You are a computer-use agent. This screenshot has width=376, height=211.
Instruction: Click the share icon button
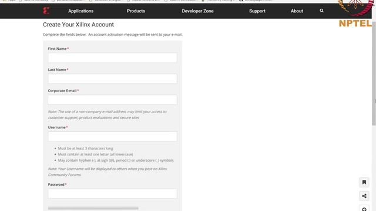pyautogui.click(x=364, y=196)
